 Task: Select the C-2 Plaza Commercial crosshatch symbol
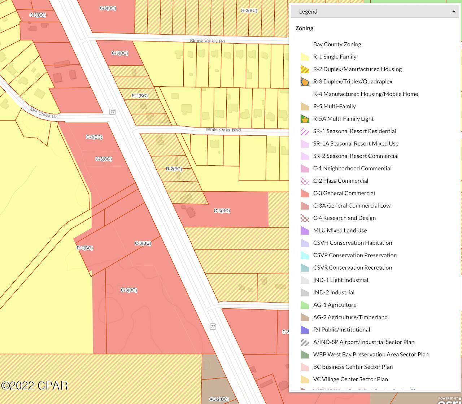click(x=305, y=181)
